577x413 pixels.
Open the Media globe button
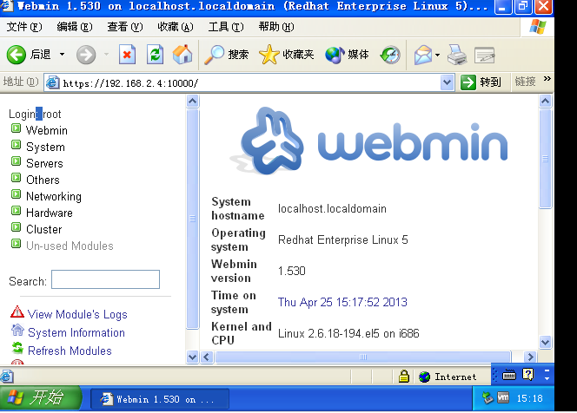pos(335,56)
